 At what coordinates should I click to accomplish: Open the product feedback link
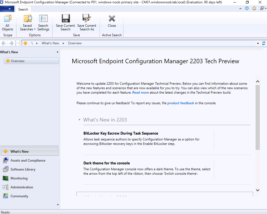pyautogui.click(x=181, y=103)
